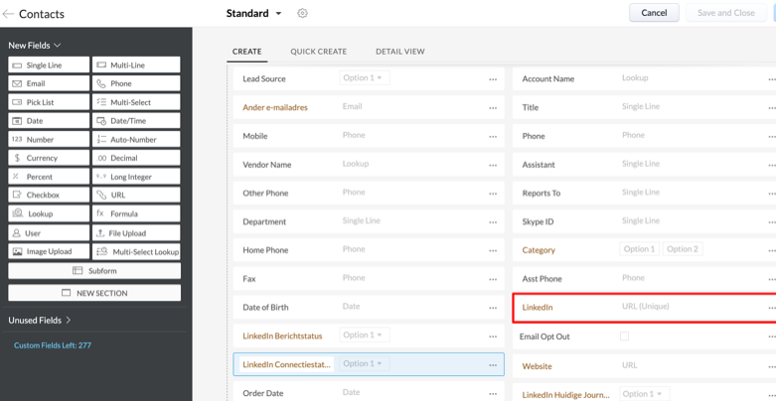
Task: Open the Mobile field options menu
Action: 493,136
